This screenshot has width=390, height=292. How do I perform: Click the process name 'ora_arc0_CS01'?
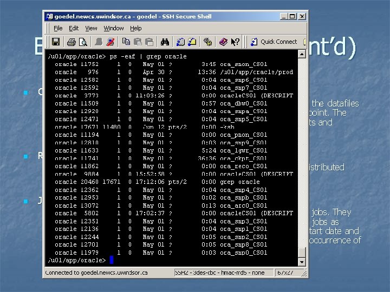pos(244,205)
